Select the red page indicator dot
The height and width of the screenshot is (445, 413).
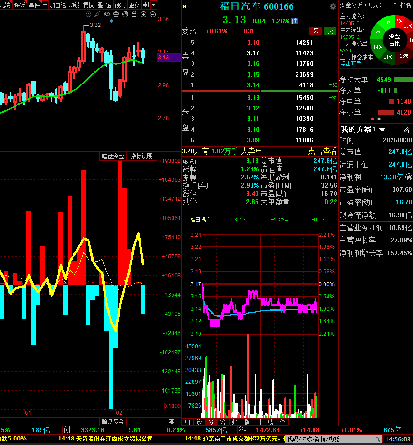(x=373, y=119)
